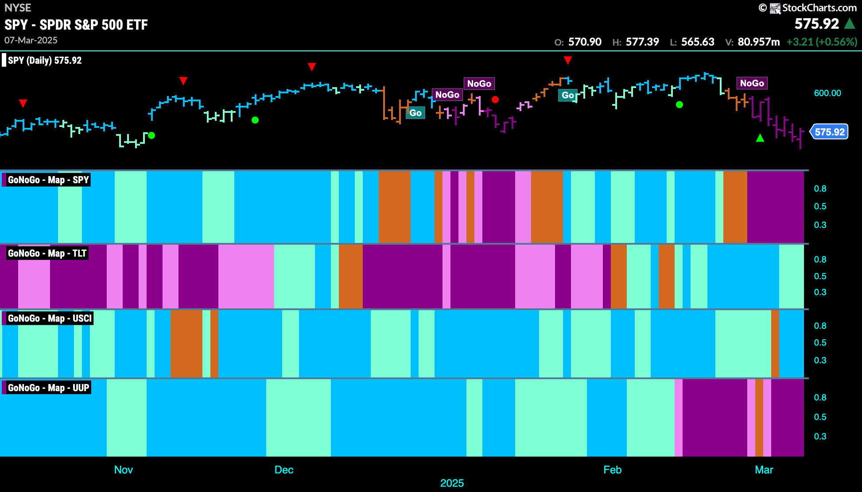Click the Mar label on the time axis
This screenshot has width=862, height=492.
click(764, 470)
